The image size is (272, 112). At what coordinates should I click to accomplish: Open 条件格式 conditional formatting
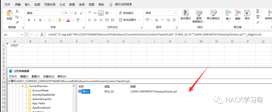tap(186, 16)
